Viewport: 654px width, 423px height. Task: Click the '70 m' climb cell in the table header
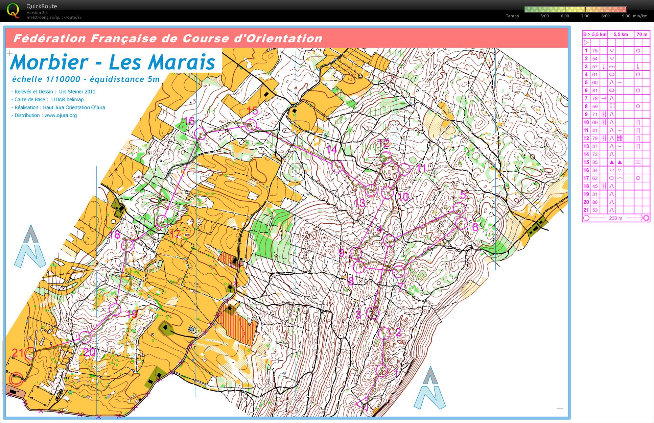point(642,34)
